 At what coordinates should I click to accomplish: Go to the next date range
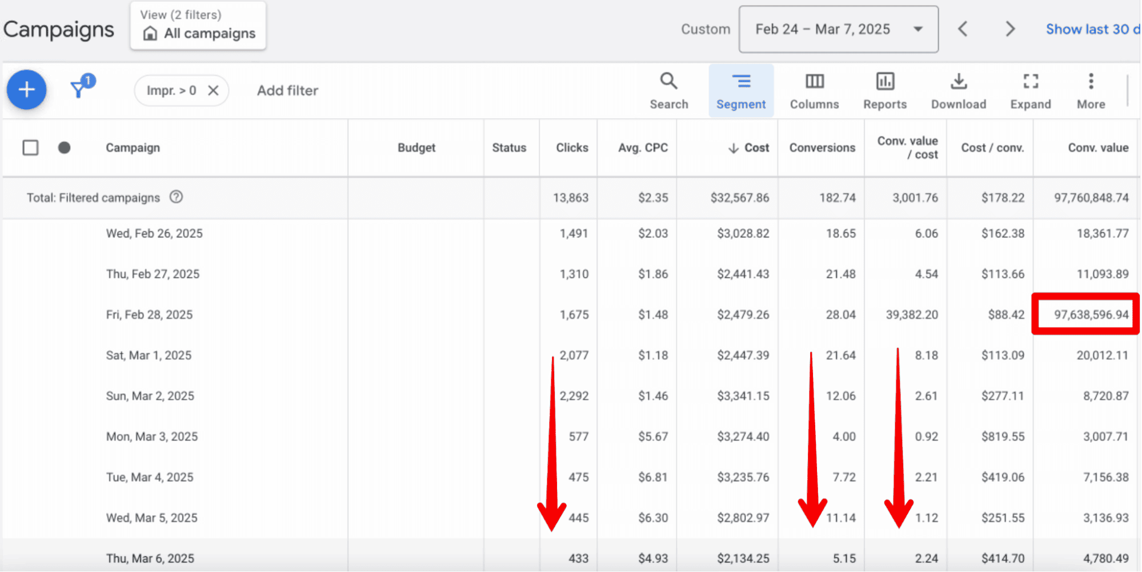coord(1010,29)
